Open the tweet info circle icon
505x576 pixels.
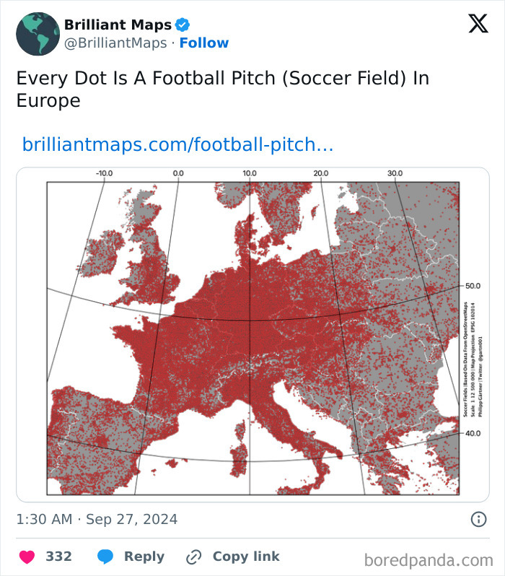pos(478,520)
